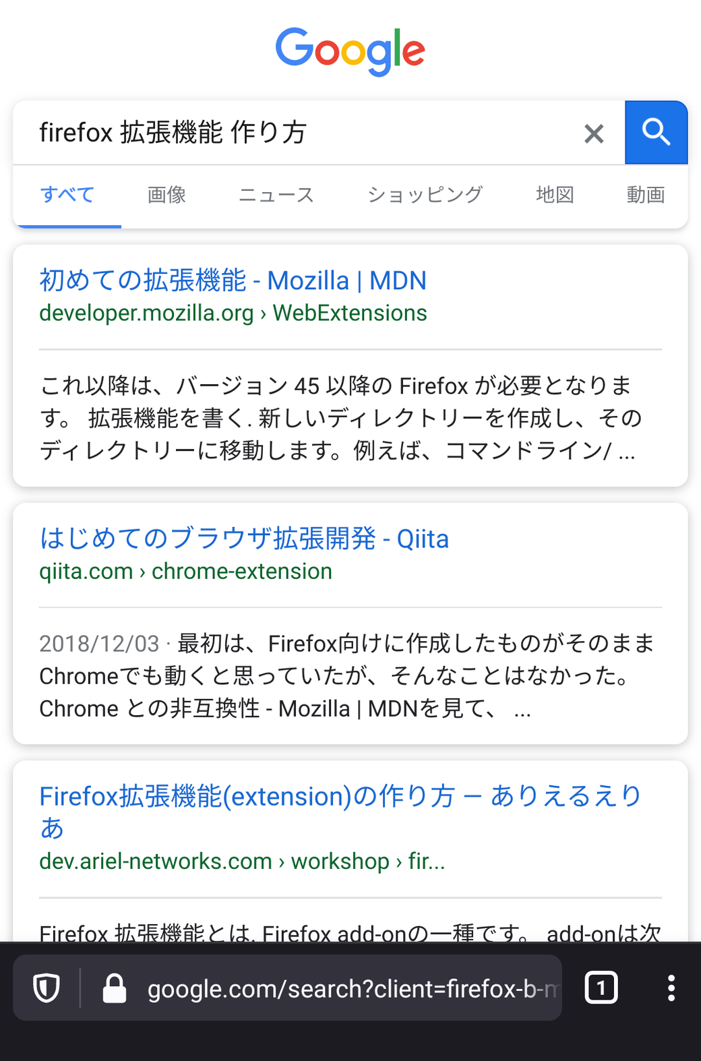
Task: Open はじめてのブラウザ拡張開発 - Qiita result
Action: 244,539
